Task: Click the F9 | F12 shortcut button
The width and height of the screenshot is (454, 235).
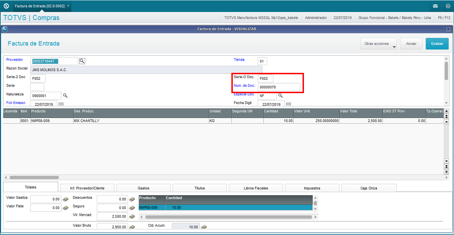Action: pyautogui.click(x=444, y=18)
